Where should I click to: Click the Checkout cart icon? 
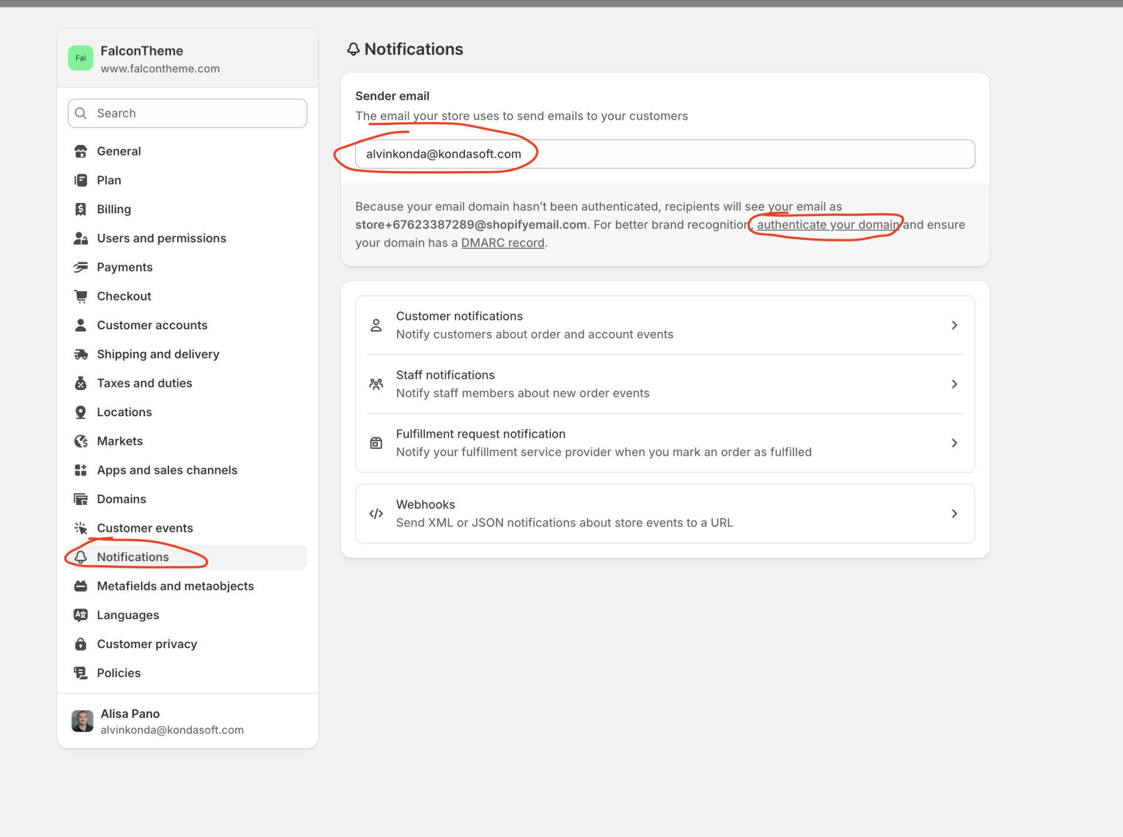point(81,296)
